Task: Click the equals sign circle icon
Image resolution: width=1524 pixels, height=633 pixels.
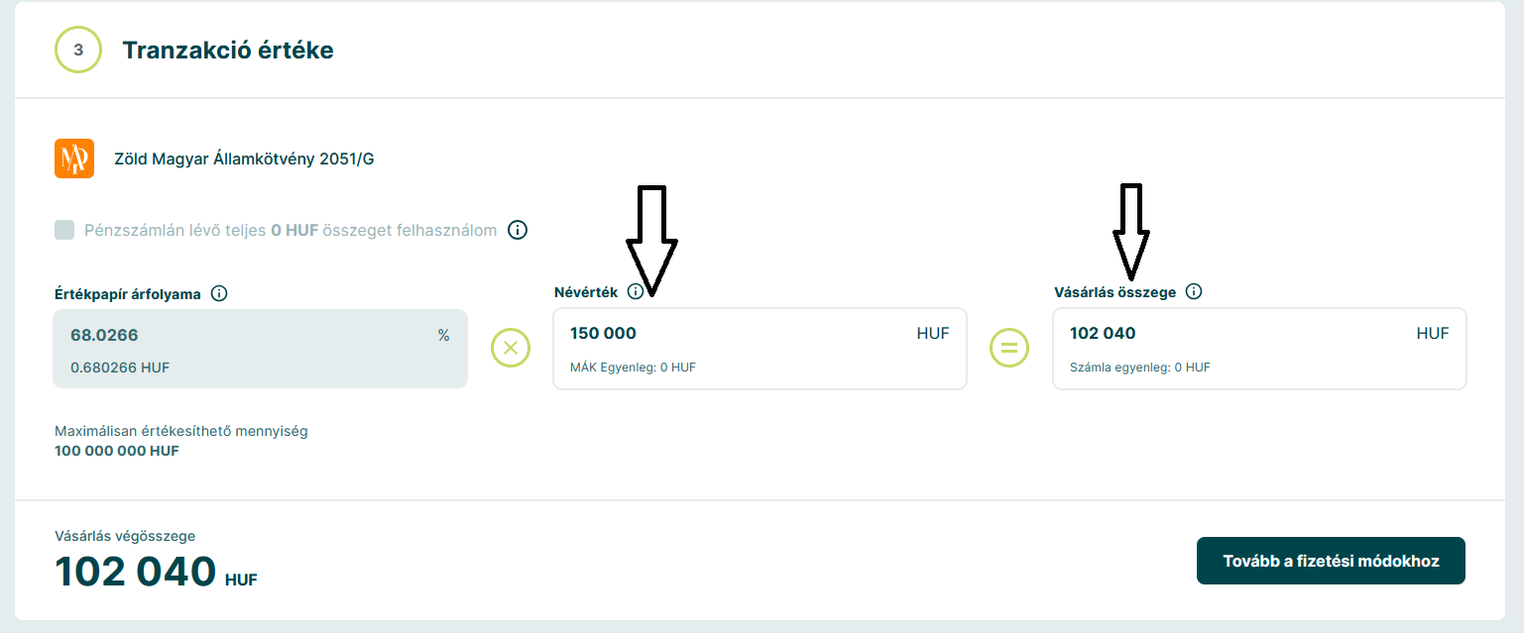Action: 1009,348
